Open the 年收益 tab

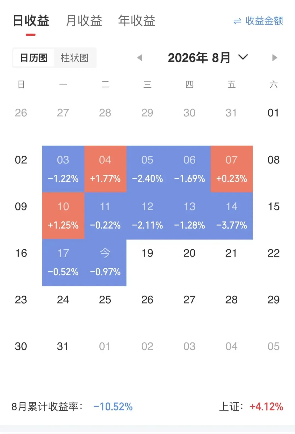[137, 21]
